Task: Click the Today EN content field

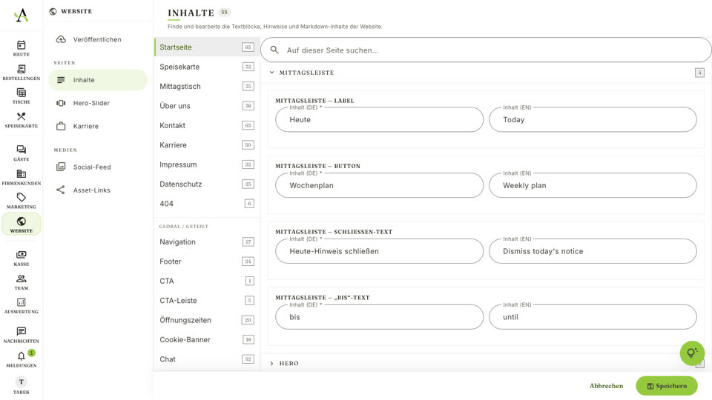Action: tap(593, 119)
